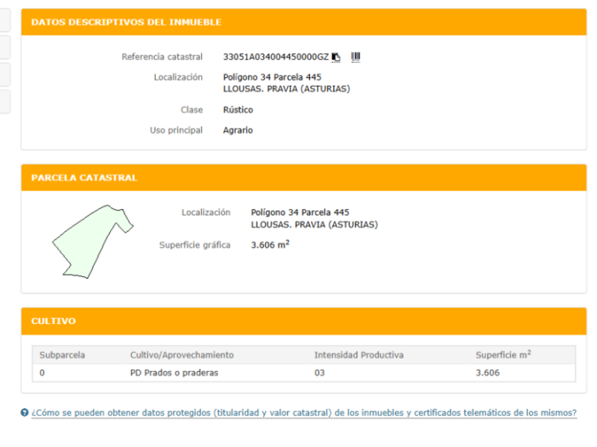The image size is (597, 447).
Task: Click the '03' Intensidad Productiva cell
Action: click(319, 373)
